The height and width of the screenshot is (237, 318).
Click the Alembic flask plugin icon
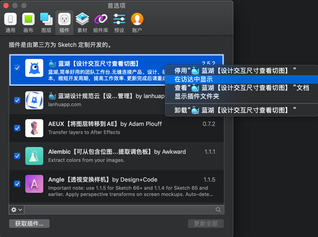pyautogui.click(x=34, y=156)
